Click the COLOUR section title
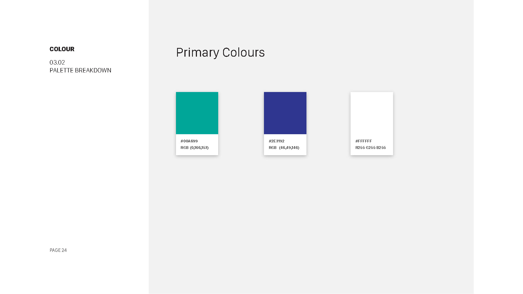The height and width of the screenshot is (294, 523). click(x=62, y=49)
